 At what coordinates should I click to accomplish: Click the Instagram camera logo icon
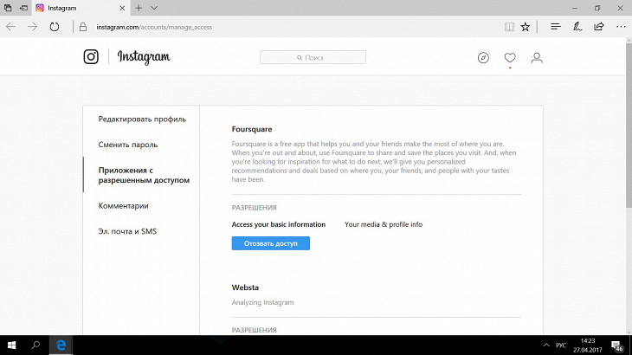(x=91, y=57)
